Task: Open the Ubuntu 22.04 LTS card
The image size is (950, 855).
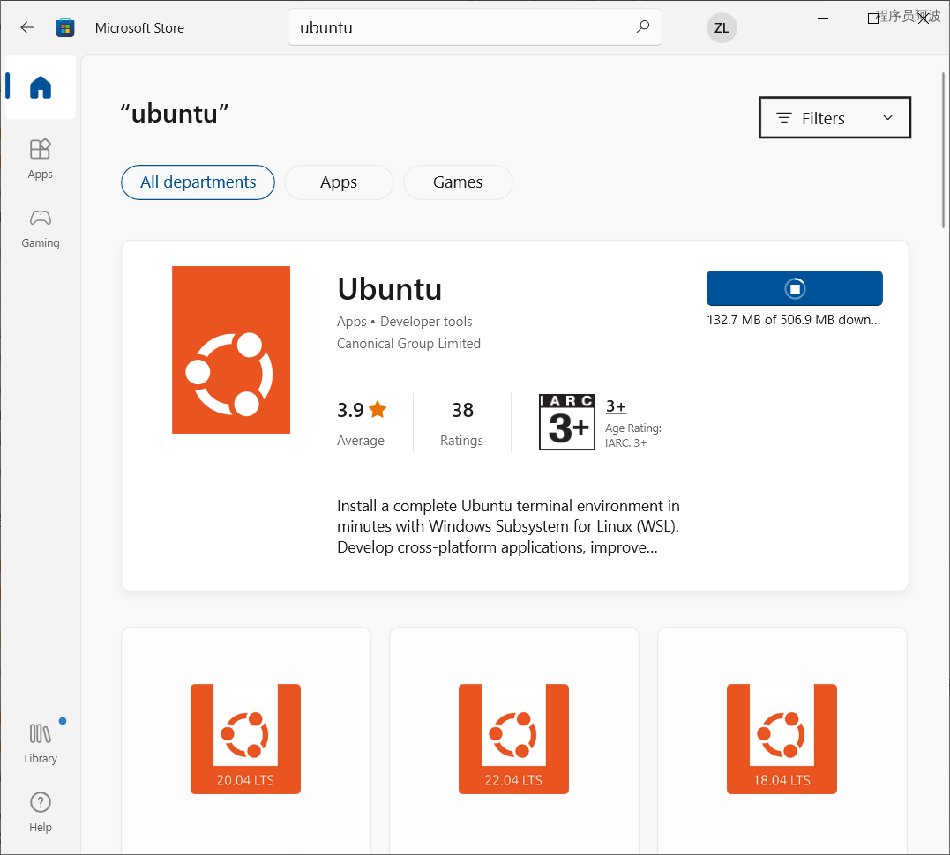Action: (x=513, y=739)
